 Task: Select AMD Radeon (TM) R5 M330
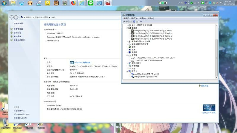(146, 74)
